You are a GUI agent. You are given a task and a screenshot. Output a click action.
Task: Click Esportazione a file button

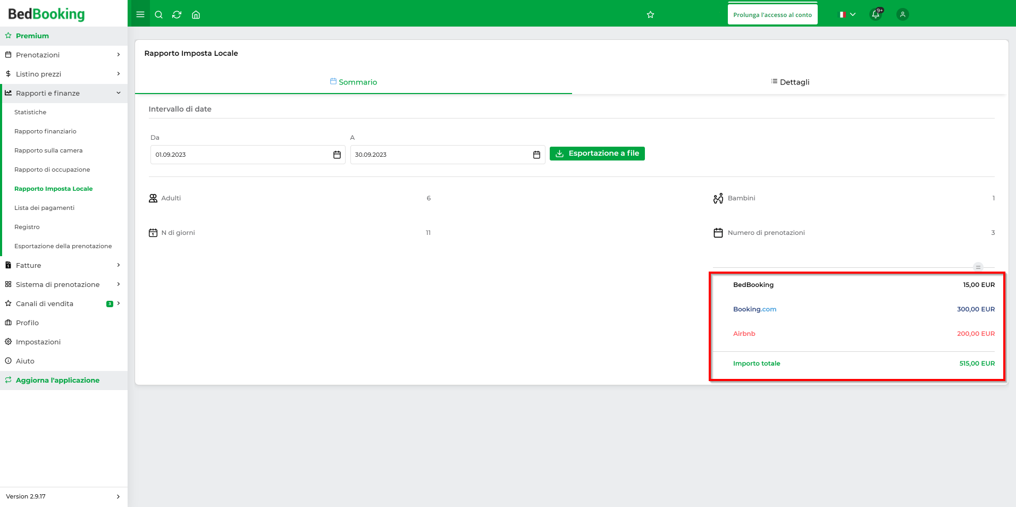[597, 154]
